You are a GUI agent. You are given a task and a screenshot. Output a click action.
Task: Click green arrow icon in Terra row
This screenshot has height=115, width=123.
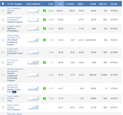click(x=44, y=98)
